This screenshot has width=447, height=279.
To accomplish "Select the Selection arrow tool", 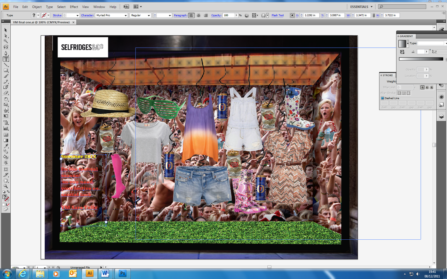I will (x=6, y=30).
